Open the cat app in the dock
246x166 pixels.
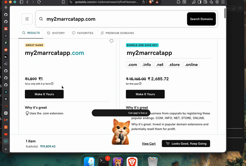[118, 161]
